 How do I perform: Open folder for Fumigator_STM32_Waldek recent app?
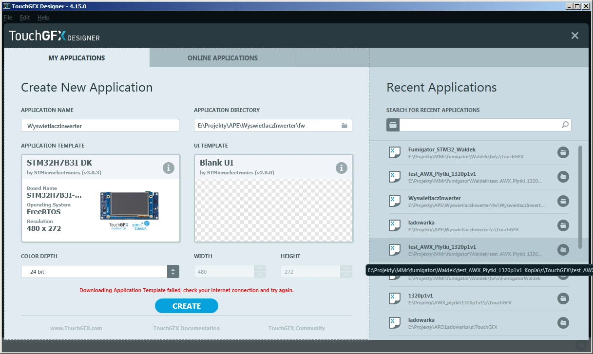(563, 152)
